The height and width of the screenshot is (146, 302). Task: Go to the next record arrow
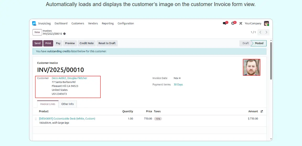pos(266,32)
